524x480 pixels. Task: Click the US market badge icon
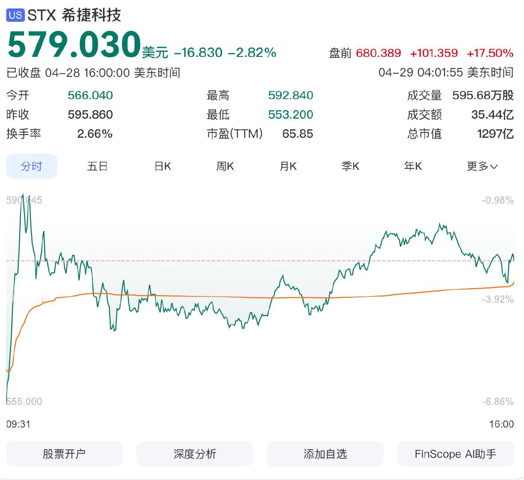[x=15, y=14]
